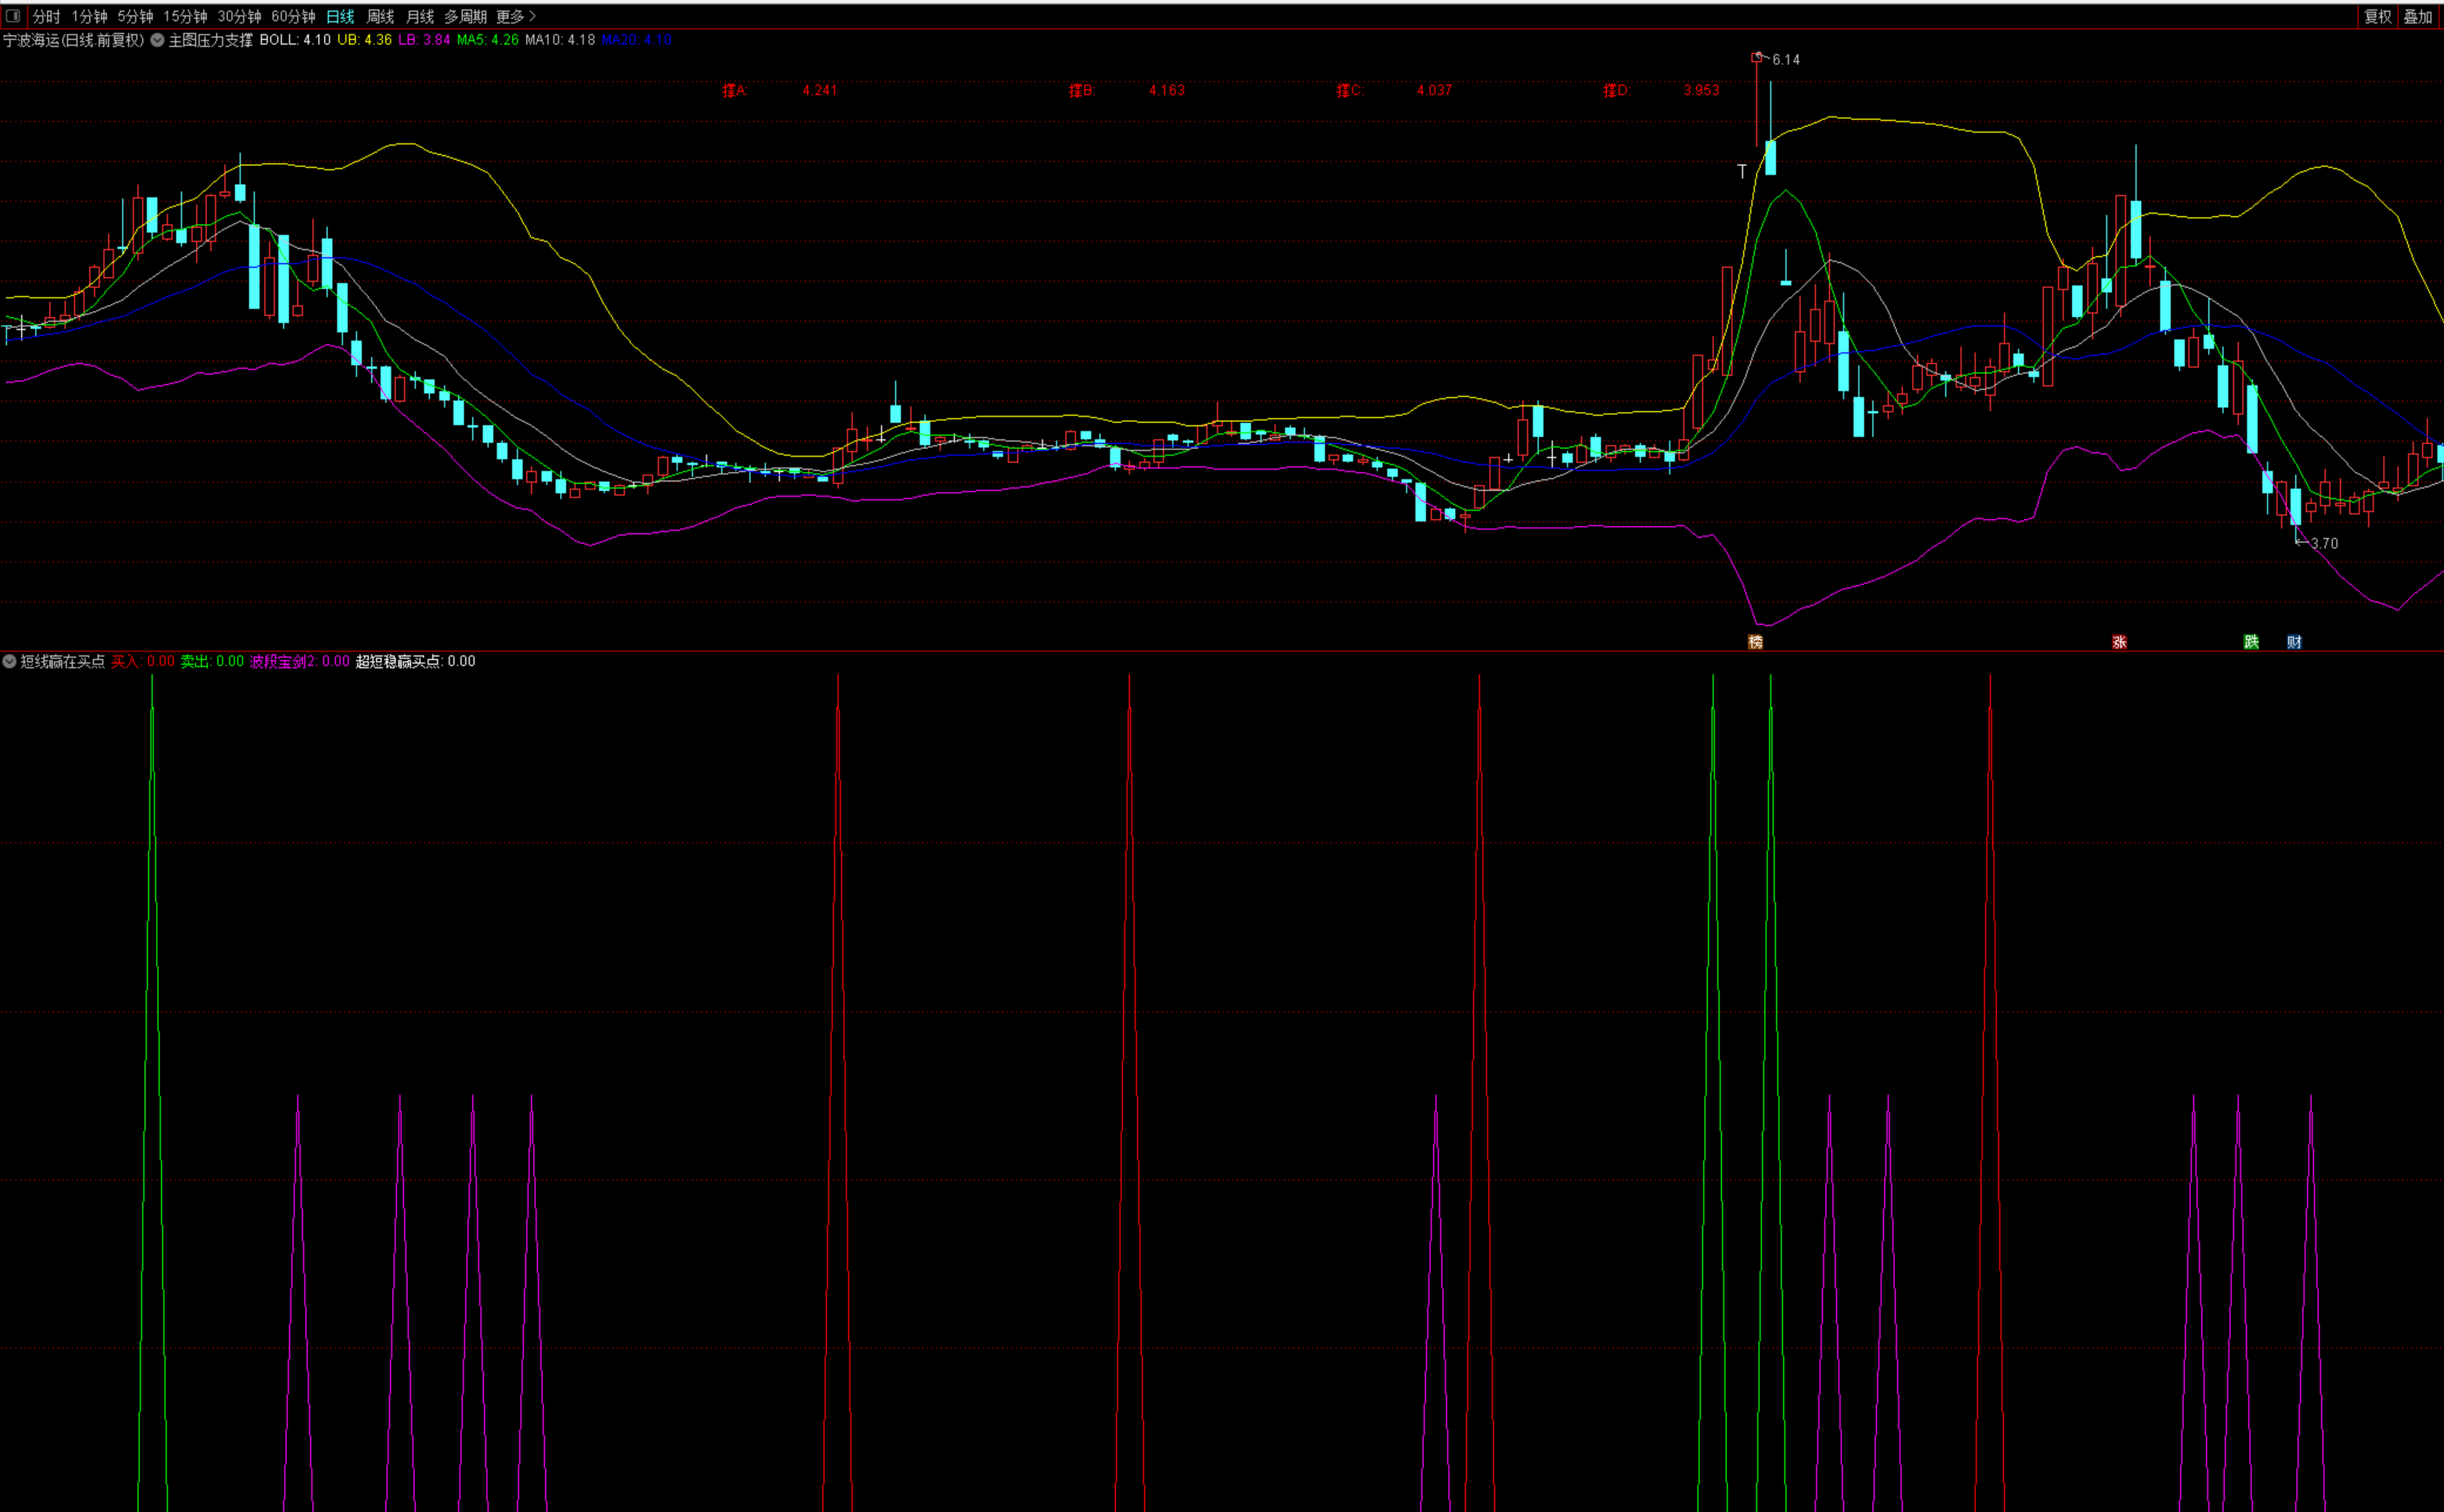Click the 财 event marker icon
2444x1512 pixels.
coord(2294,642)
